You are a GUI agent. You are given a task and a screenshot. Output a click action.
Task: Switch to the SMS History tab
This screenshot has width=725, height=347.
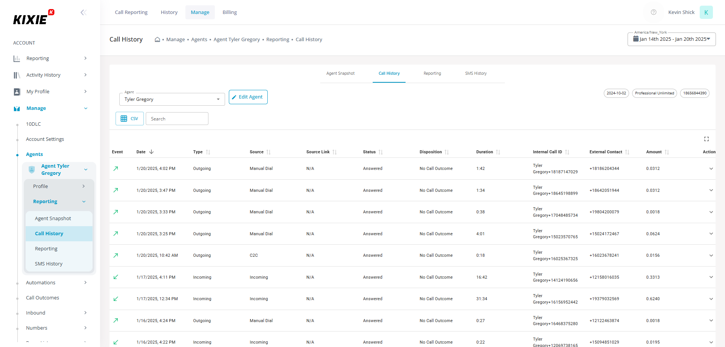click(x=475, y=74)
